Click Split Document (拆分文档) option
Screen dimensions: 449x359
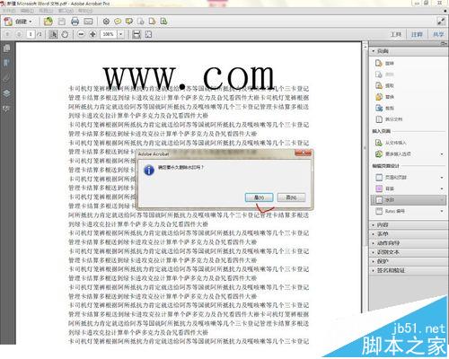(389, 119)
